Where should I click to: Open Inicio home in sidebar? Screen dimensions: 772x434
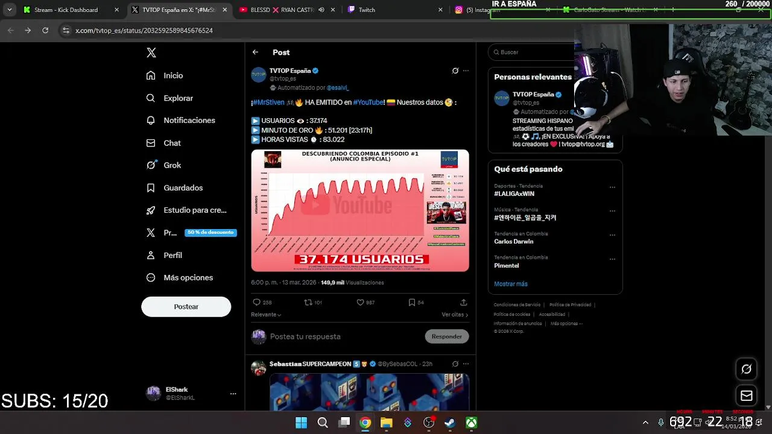[165, 75]
